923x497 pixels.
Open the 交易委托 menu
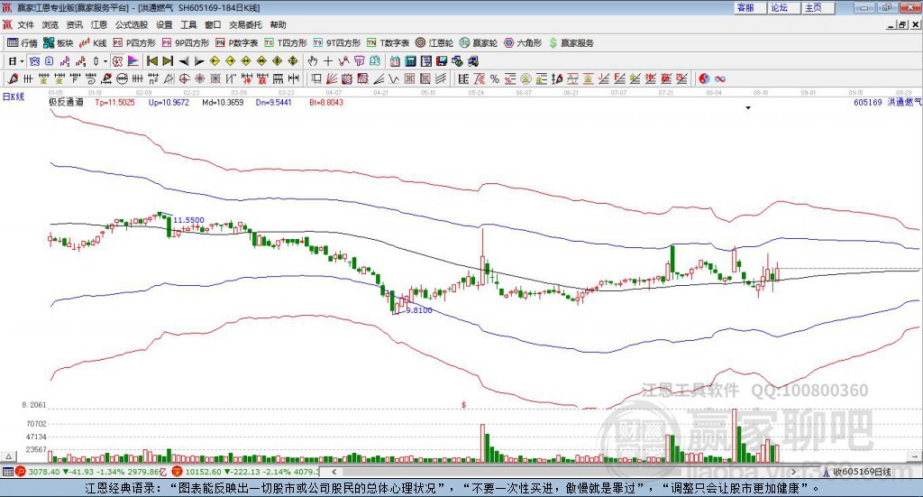245,24
